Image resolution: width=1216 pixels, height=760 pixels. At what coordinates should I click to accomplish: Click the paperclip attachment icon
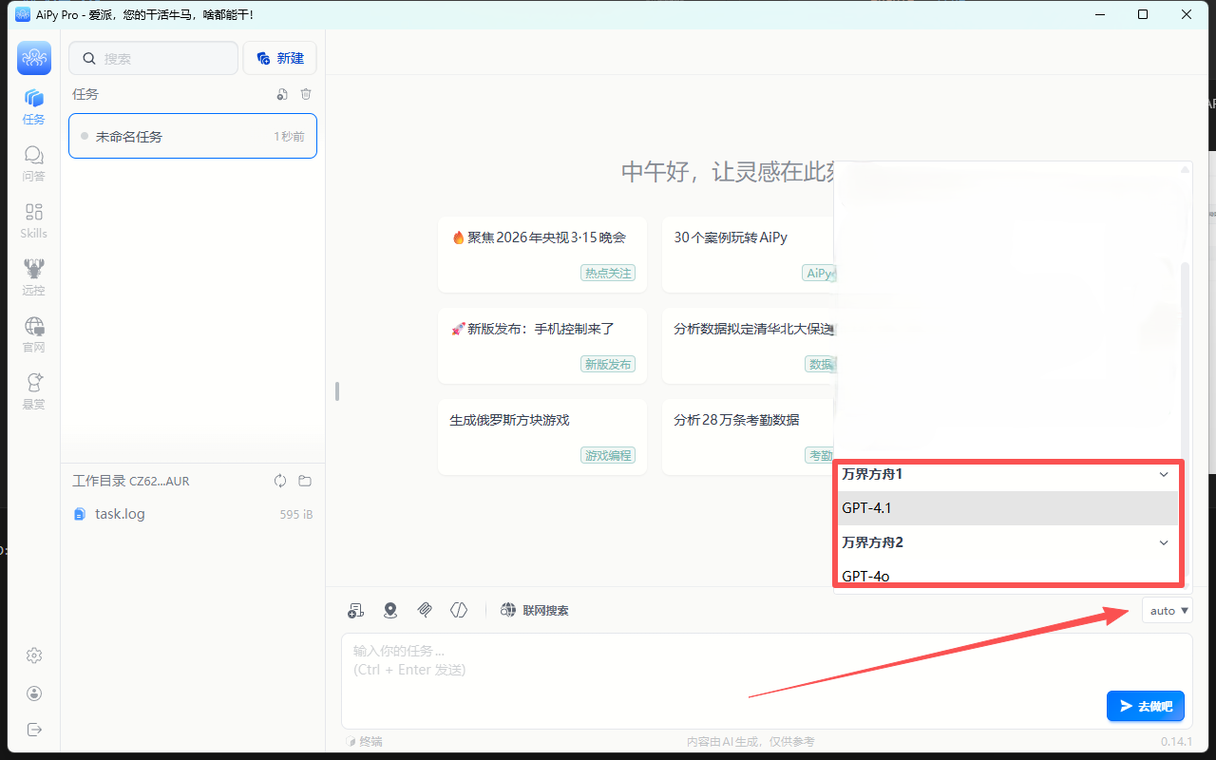pos(425,610)
